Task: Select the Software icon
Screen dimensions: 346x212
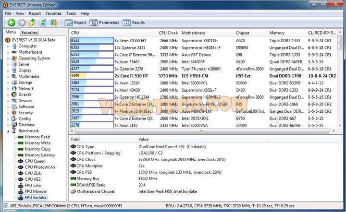Action: (14, 106)
